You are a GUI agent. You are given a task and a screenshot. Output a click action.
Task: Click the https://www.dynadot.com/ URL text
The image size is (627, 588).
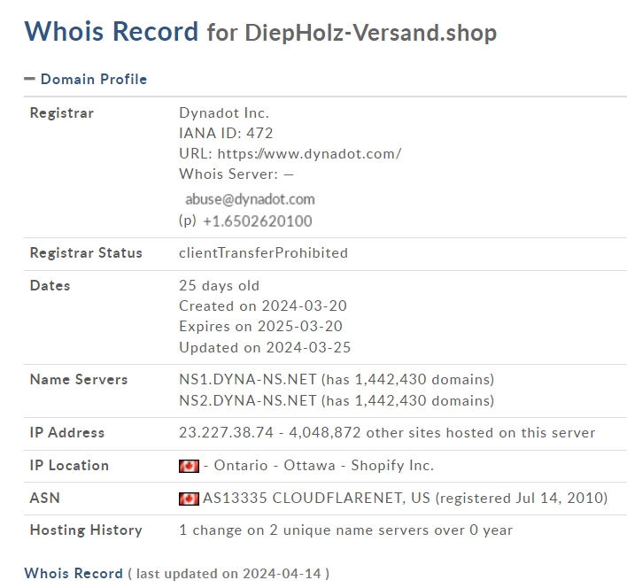309,153
